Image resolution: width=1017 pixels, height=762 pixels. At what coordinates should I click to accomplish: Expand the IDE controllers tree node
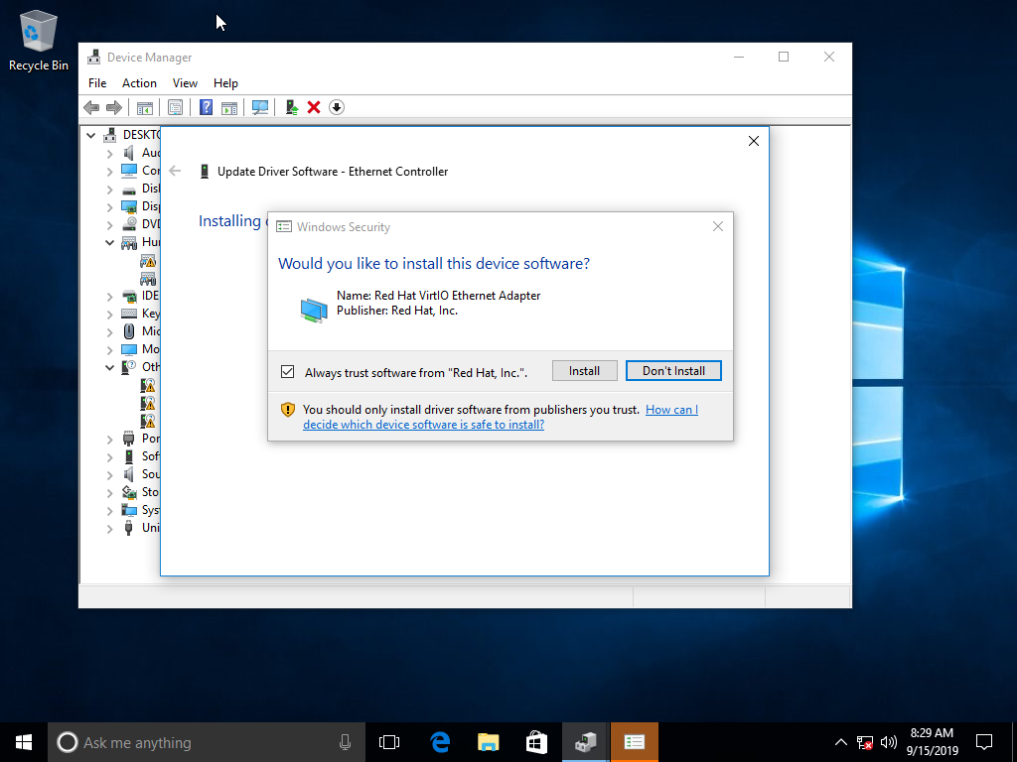click(x=110, y=296)
